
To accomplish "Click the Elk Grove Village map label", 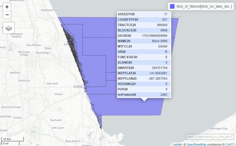I will pos(24,53).
